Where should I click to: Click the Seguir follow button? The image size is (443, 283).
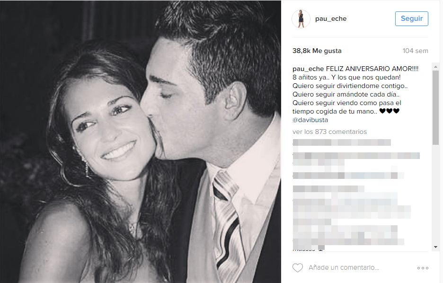coord(412,18)
